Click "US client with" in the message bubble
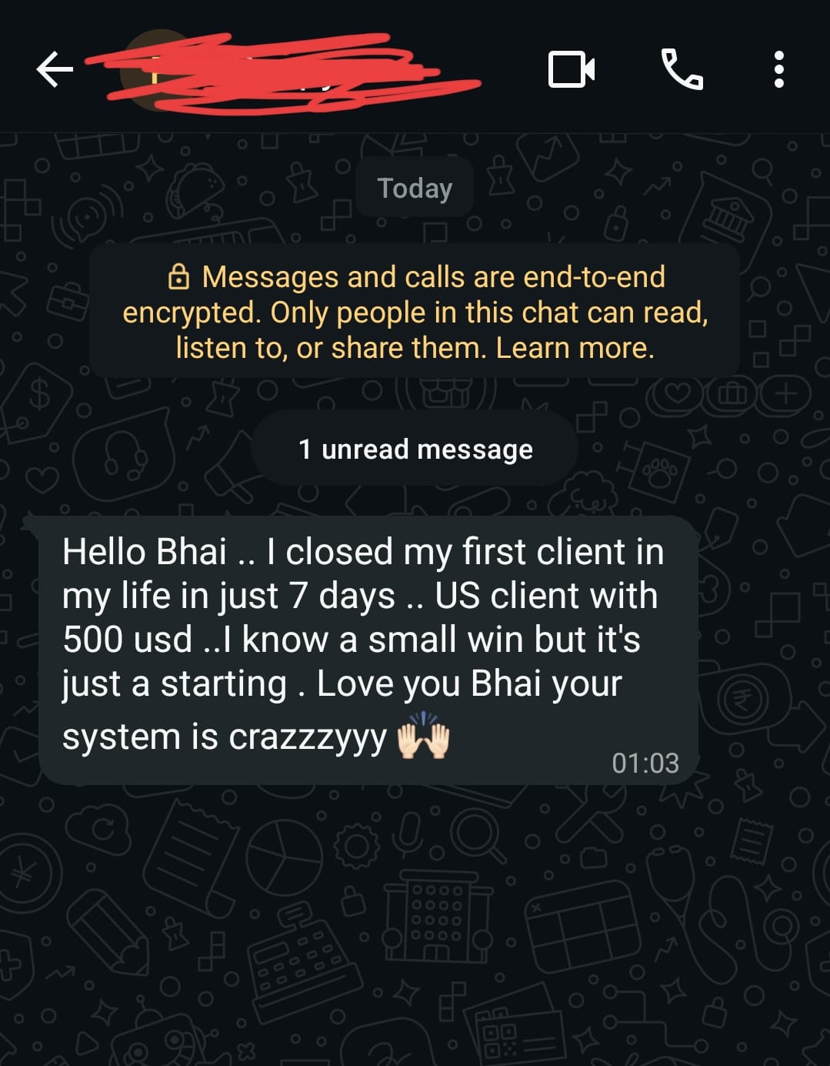 546,596
